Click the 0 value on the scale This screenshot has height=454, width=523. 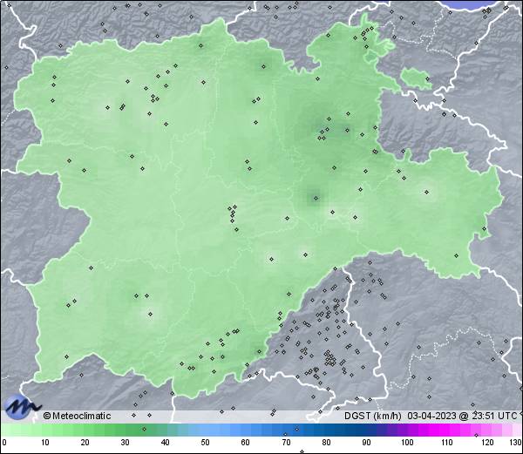coord(4,443)
